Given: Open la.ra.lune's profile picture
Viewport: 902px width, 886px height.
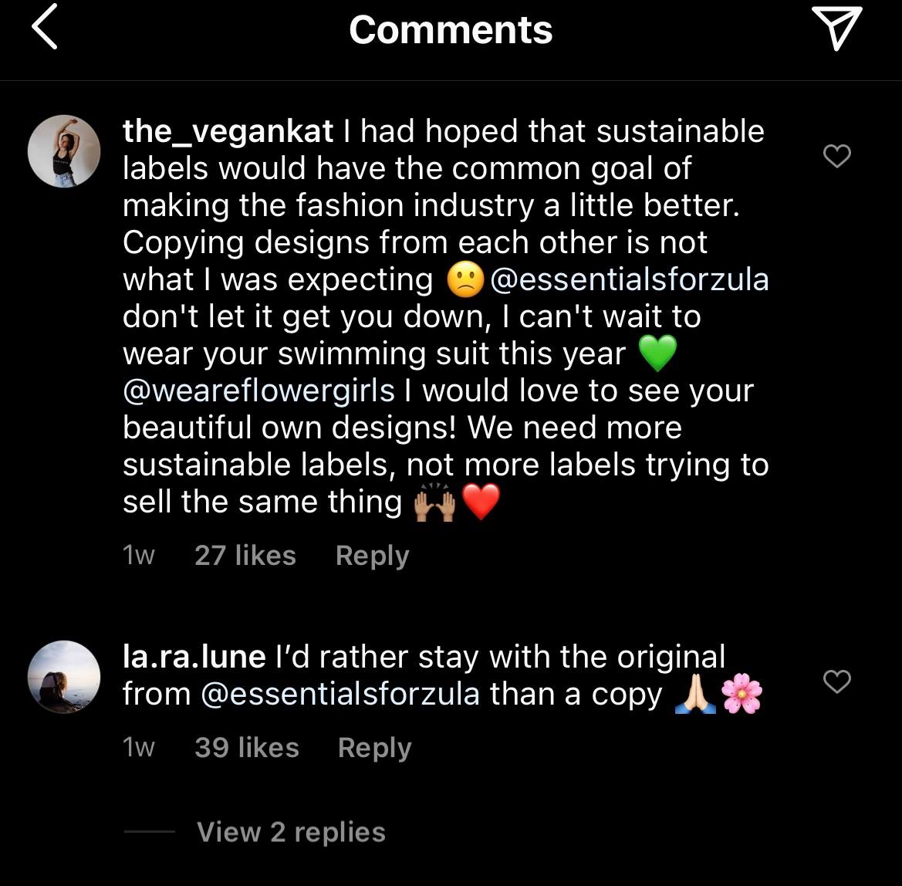Looking at the screenshot, I should point(64,677).
